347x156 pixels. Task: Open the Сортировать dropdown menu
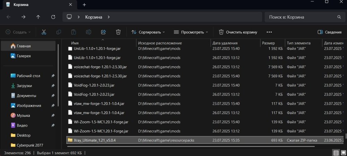[x=148, y=32]
